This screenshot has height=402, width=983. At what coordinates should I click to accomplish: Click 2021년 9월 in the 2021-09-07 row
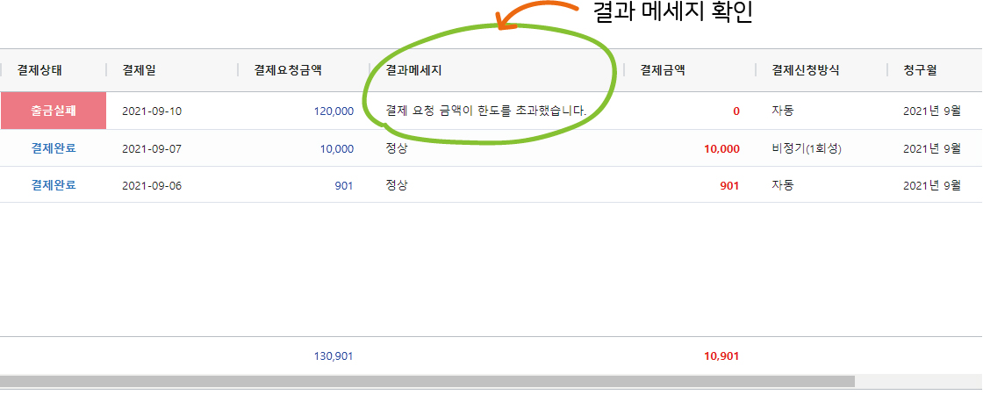pyautogui.click(x=931, y=149)
